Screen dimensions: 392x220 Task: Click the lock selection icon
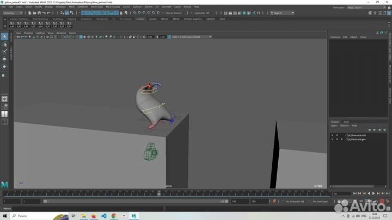coord(121,13)
